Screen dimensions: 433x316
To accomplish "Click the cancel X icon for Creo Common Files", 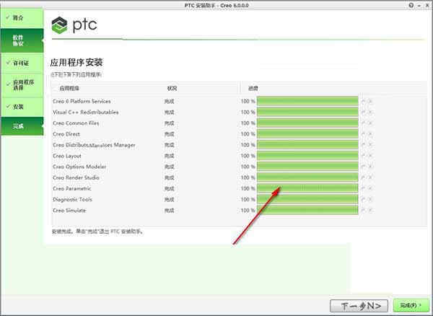I will 370,123.
